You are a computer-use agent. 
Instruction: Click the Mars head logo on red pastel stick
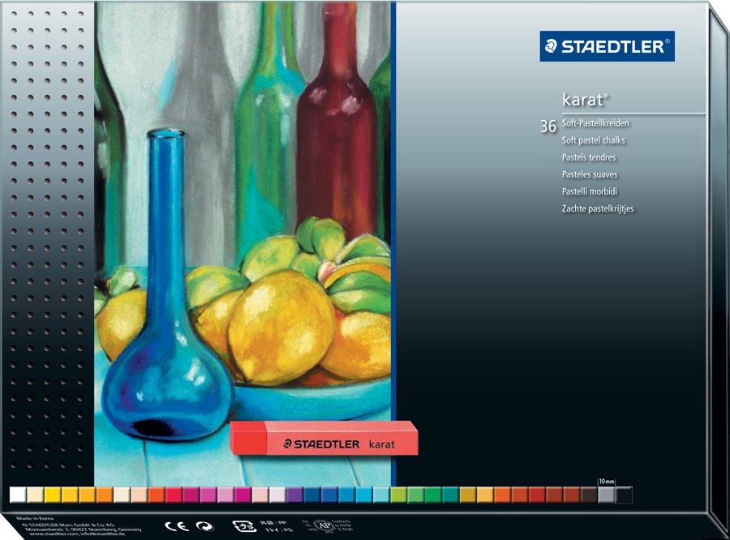[x=289, y=444]
